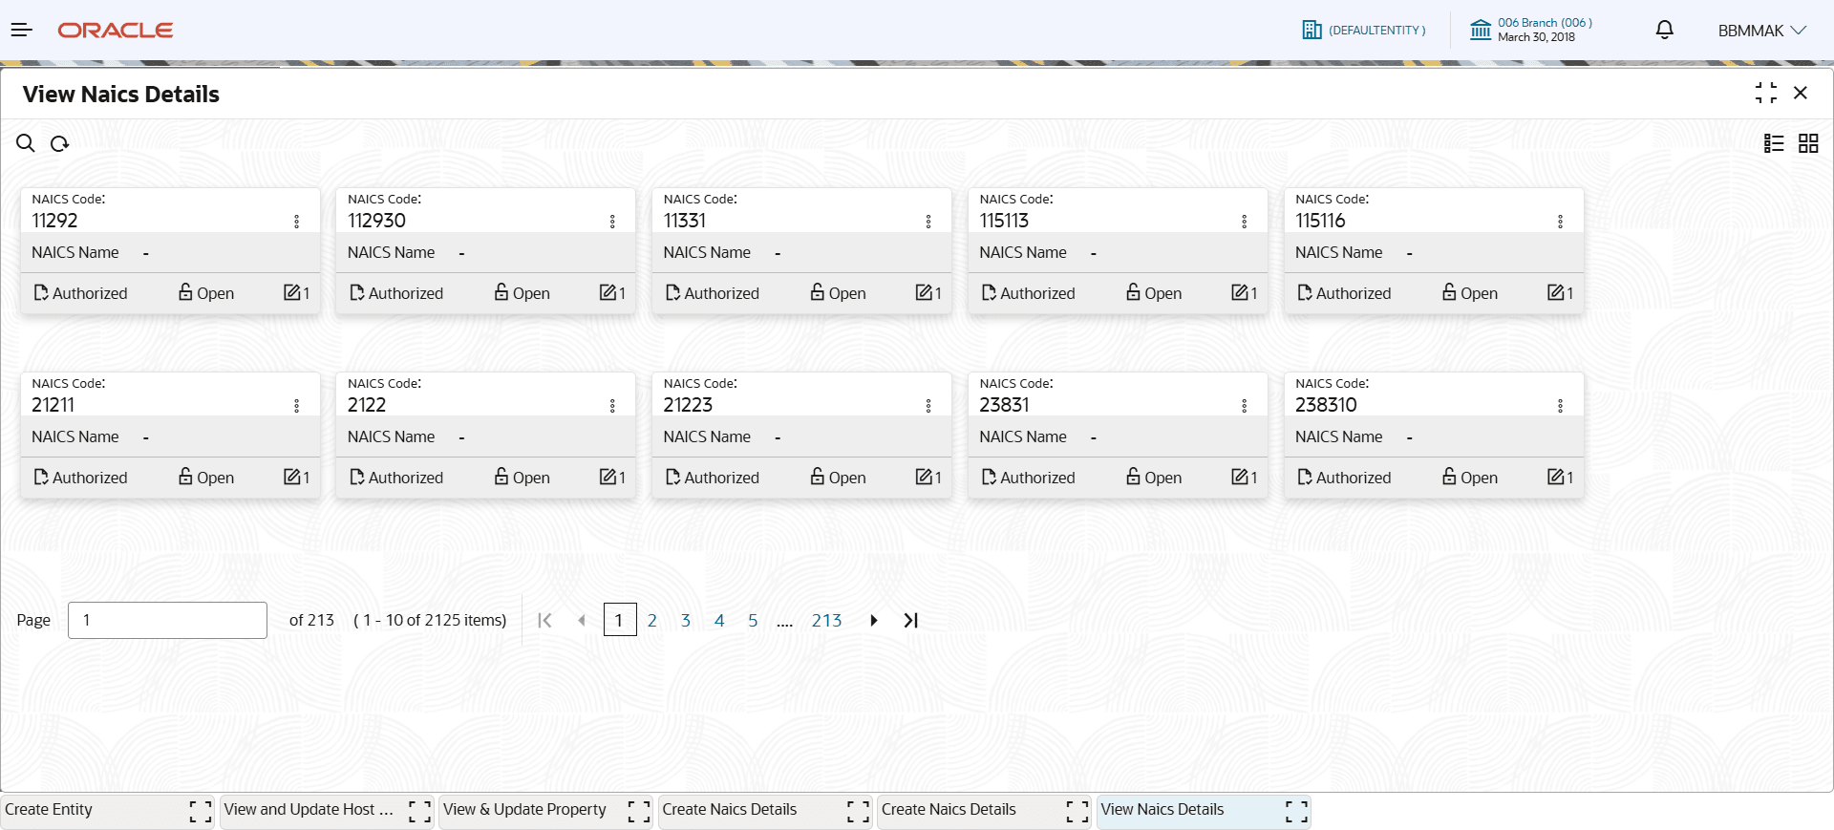The height and width of the screenshot is (830, 1834).
Task: Click the Open lock icon on card 112930
Action: click(501, 292)
